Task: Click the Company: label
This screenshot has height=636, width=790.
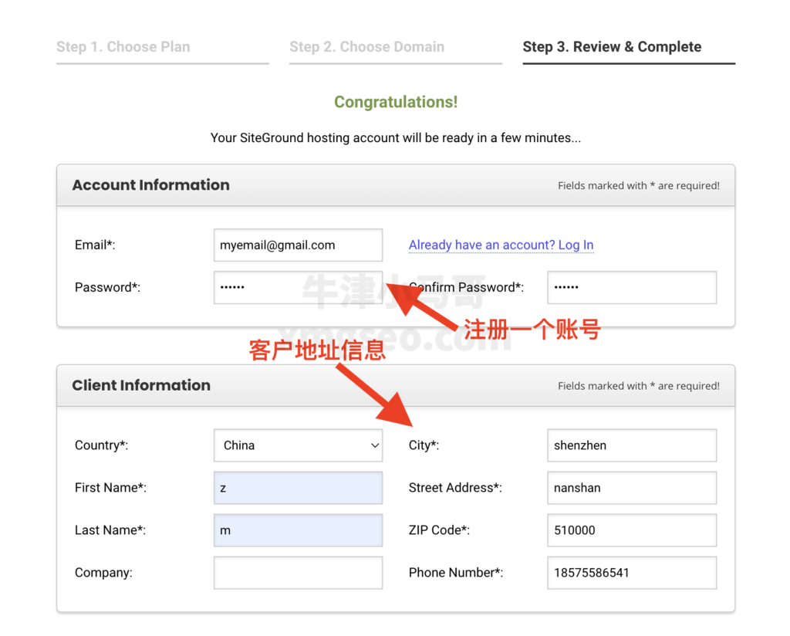Action: coord(103,573)
